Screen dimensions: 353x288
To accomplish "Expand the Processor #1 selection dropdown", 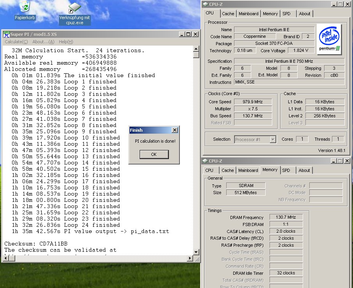I will 273,140.
